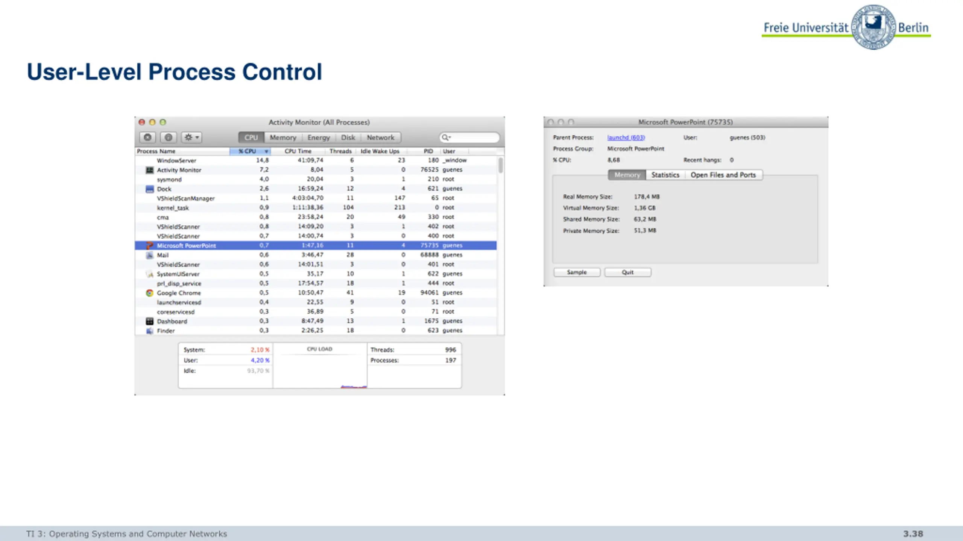Click the SystemUIServer icon in the list

(x=150, y=274)
